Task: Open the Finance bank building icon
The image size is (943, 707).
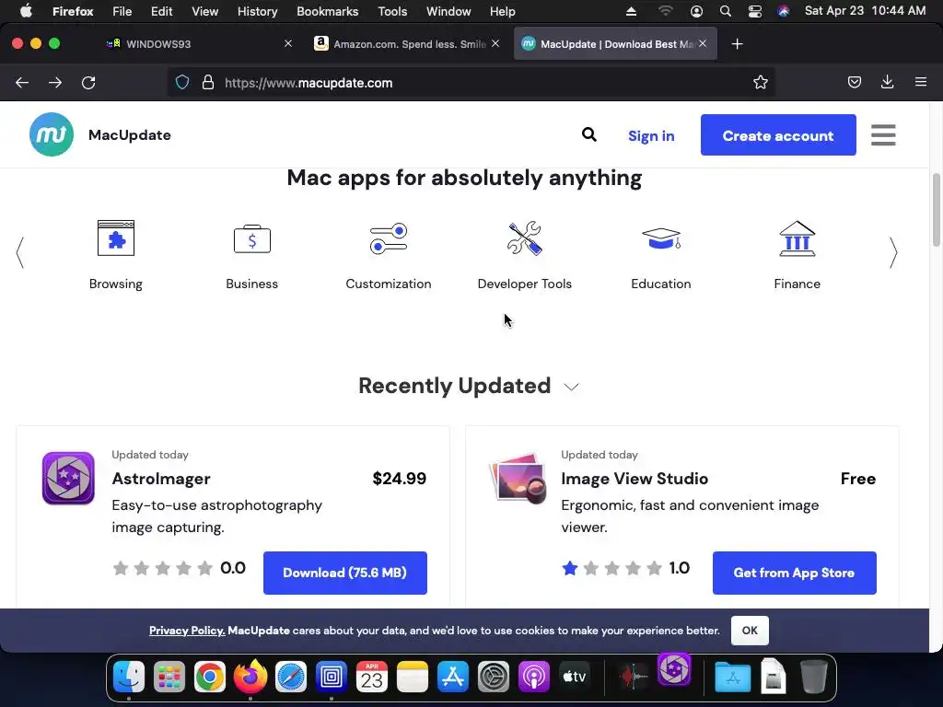Action: click(x=797, y=238)
